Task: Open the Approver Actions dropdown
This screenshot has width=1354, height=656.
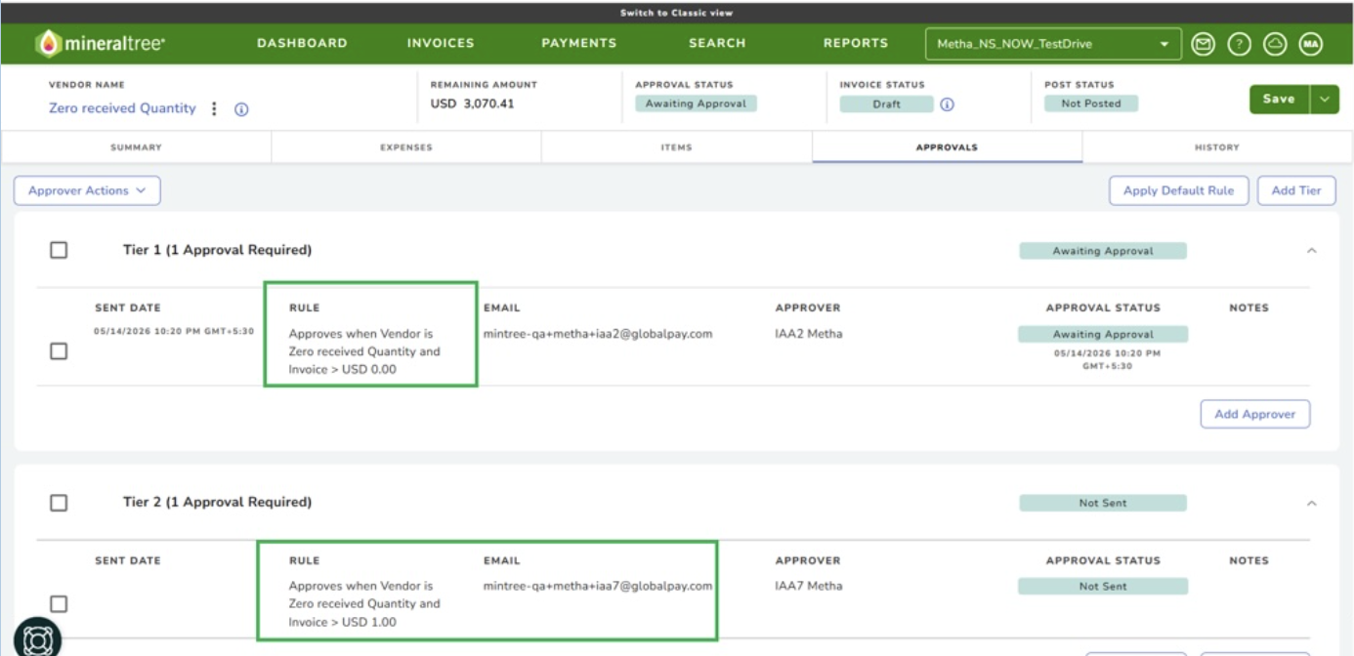Action: (x=87, y=190)
